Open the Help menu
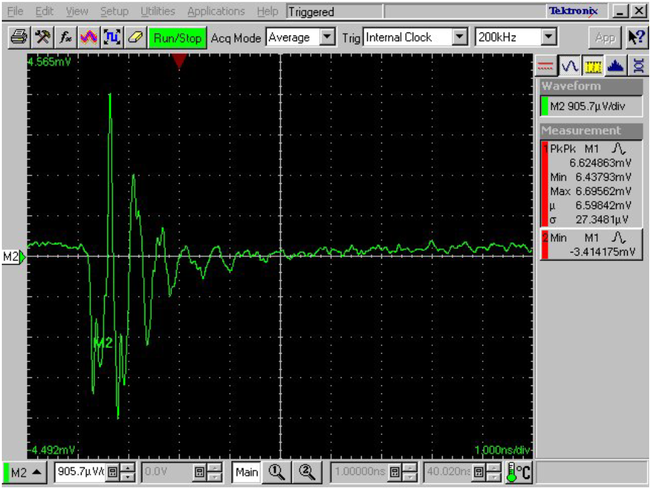Viewport: 651px width, 489px height. point(267,11)
